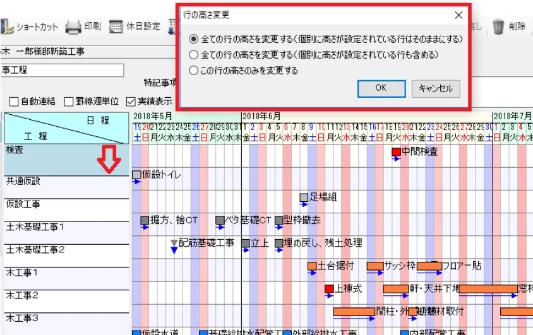The width and height of the screenshot is (533, 335).
Task: Select the 仮設工事 row header
Action: point(67,210)
